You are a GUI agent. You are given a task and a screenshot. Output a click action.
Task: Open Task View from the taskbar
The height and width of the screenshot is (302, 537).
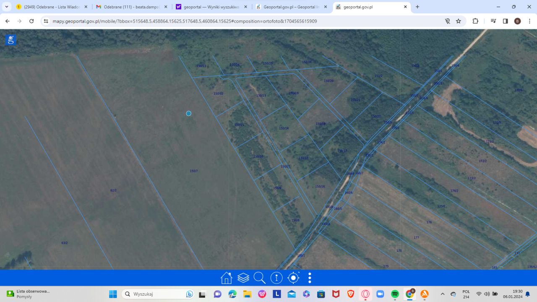[x=202, y=294]
